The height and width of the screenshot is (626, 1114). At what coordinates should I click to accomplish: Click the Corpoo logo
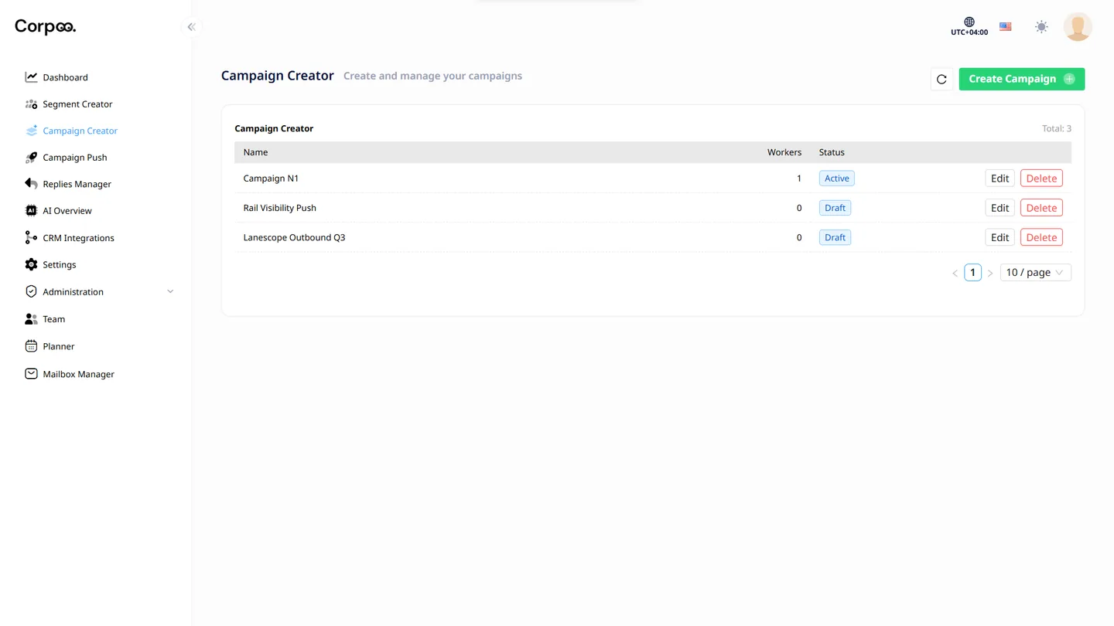click(x=46, y=27)
